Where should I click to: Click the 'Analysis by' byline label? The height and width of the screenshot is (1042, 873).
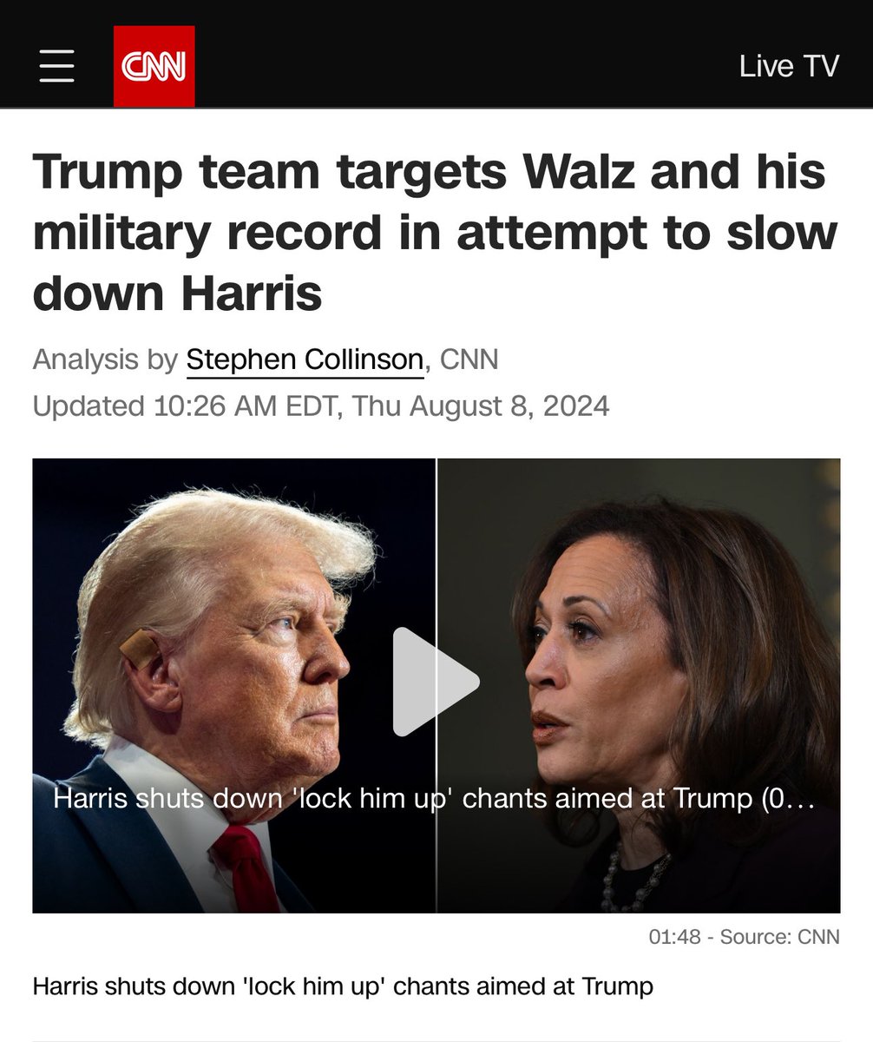coord(105,359)
